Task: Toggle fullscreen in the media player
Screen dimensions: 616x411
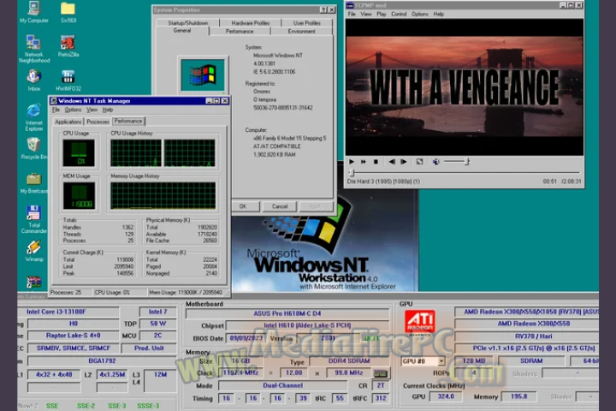Action: (419, 162)
